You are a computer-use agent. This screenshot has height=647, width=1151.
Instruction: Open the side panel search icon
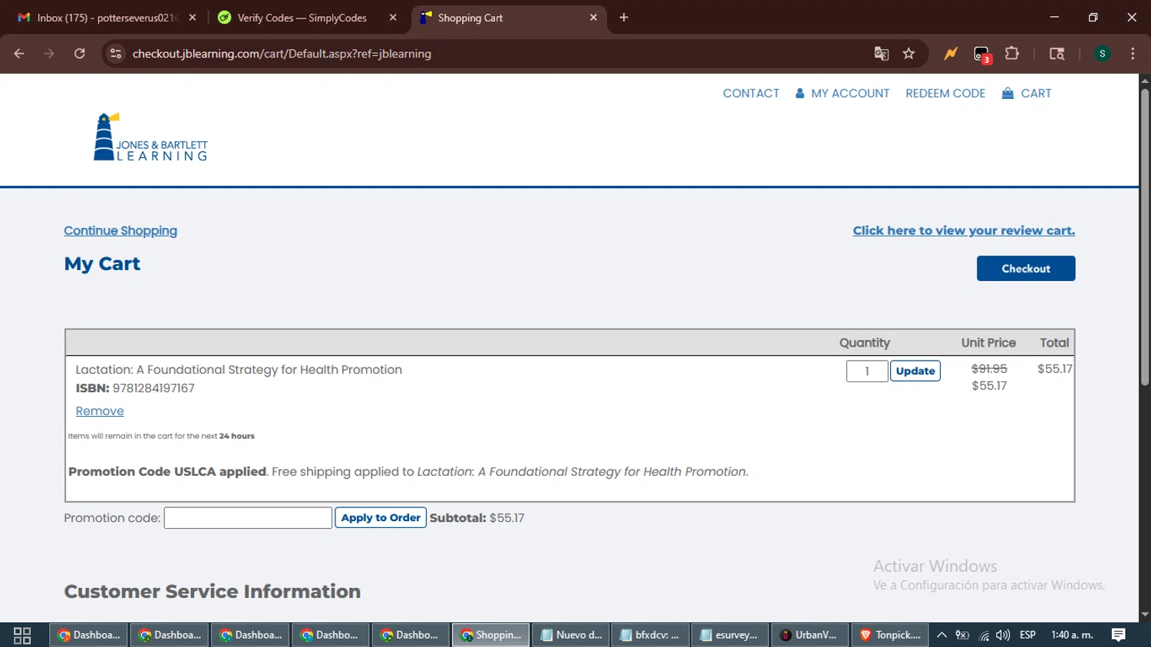1057,54
